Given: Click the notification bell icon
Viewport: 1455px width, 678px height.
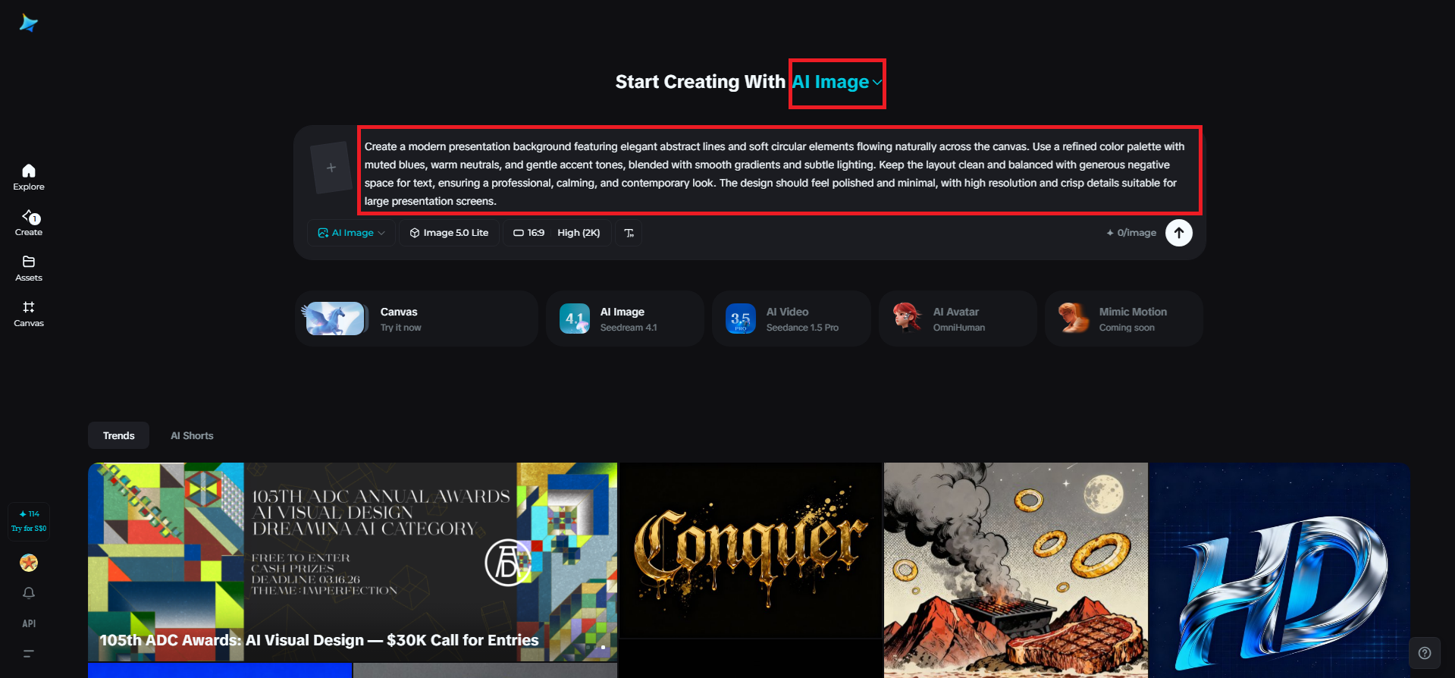Looking at the screenshot, I should click(29, 593).
